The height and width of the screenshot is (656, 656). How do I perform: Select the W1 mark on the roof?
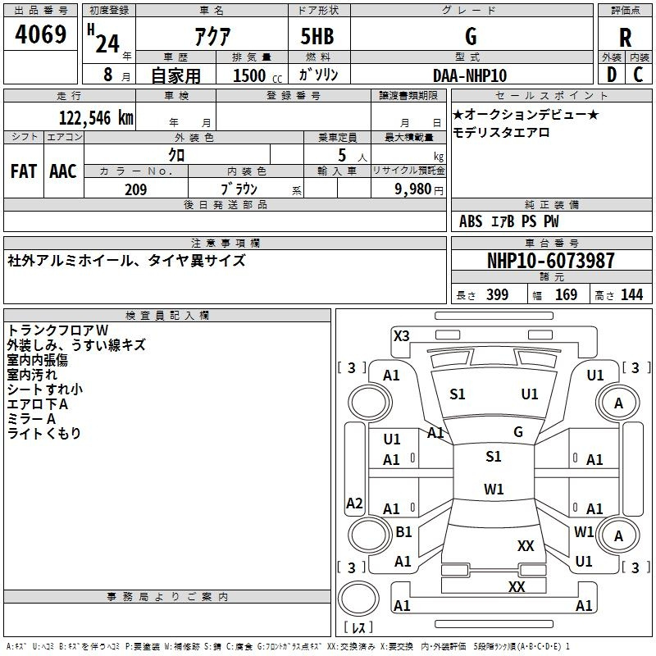494,489
